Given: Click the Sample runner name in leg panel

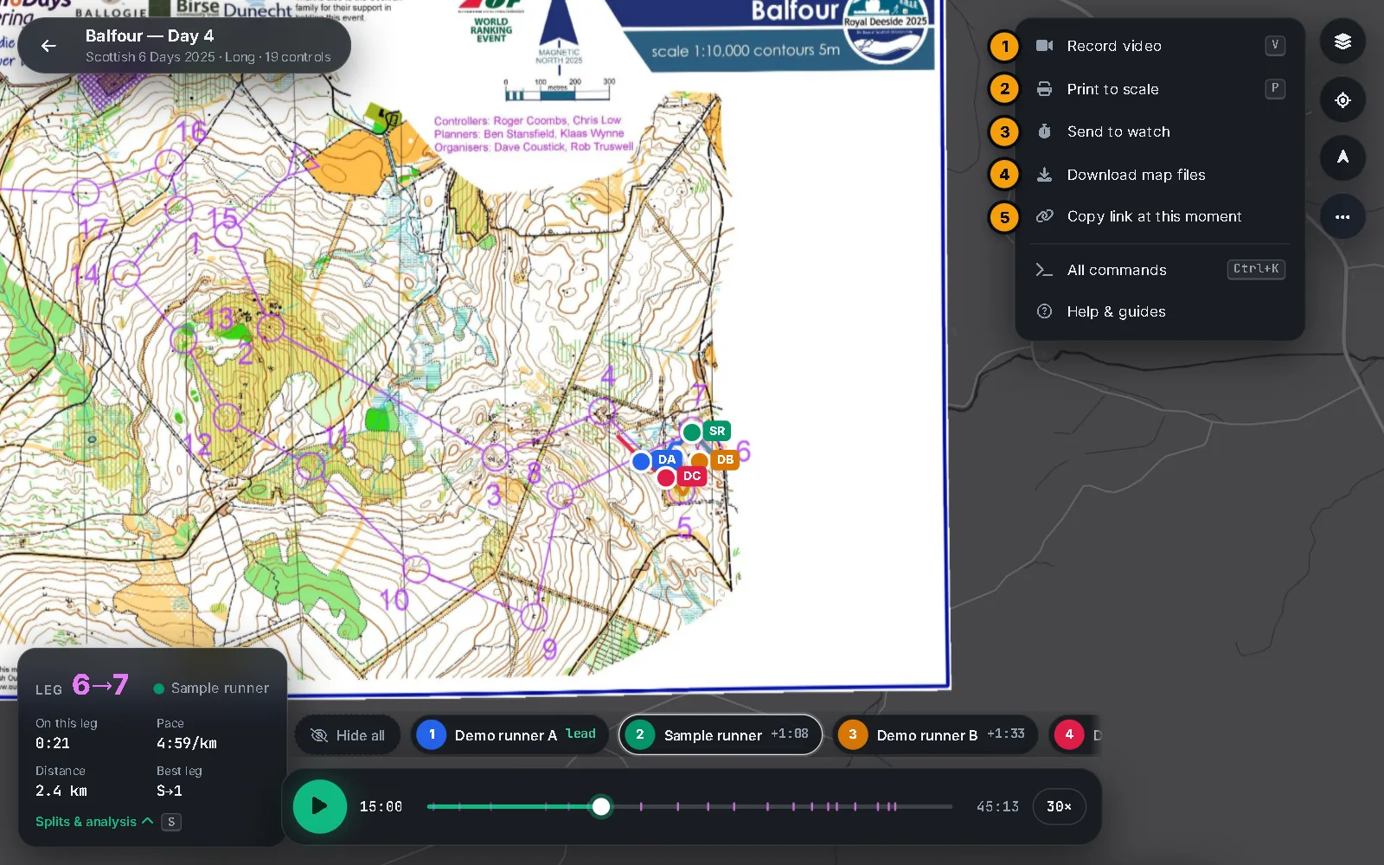Looking at the screenshot, I should 220,689.
